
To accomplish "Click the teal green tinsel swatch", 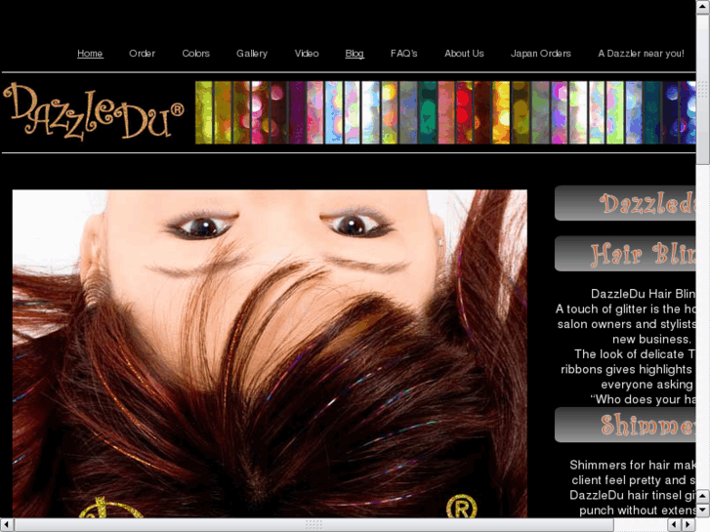I will click(x=427, y=112).
